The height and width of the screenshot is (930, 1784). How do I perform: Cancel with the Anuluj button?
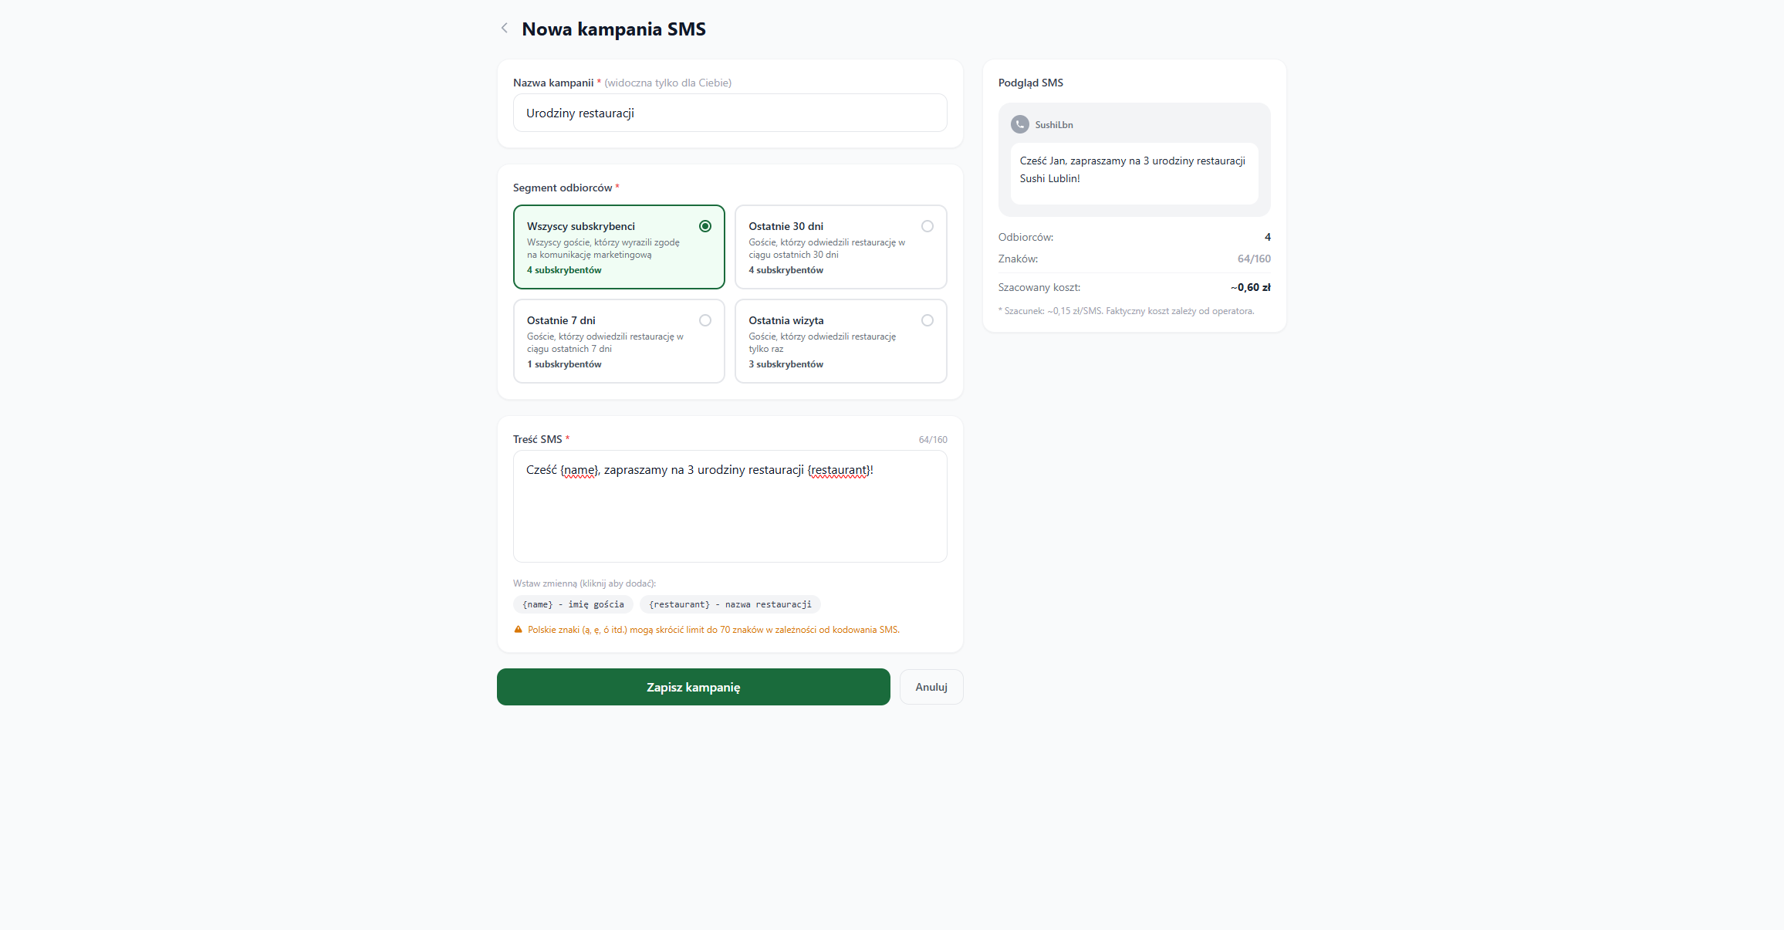931,687
